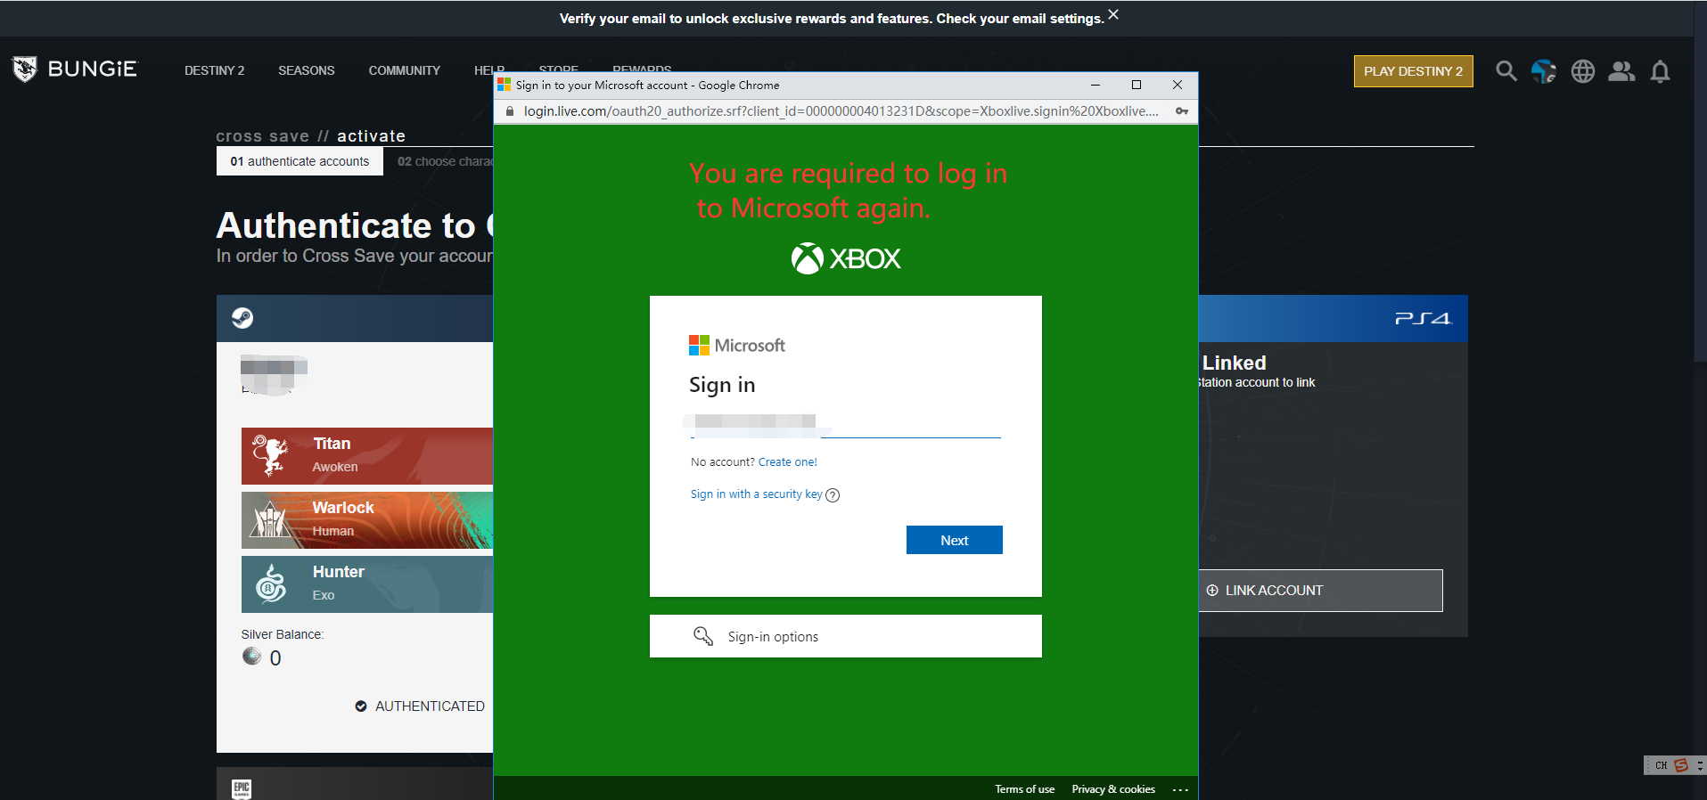
Task: Click the Create one! link
Action: pos(787,462)
